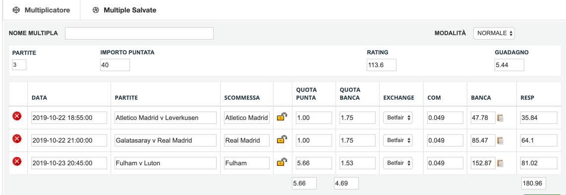This screenshot has width=566, height=195.
Task: Copy the 85.47 banca amount via clipboard icon
Action: [500, 140]
